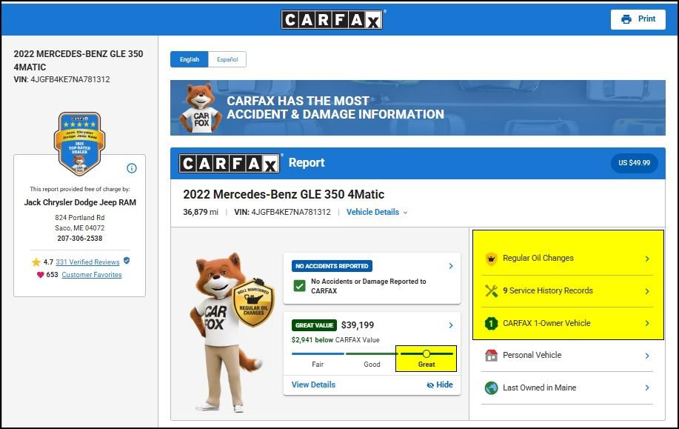Screen dimensions: 679x429
Task: Click the Regular Oil Changes label
Action: pyautogui.click(x=538, y=259)
